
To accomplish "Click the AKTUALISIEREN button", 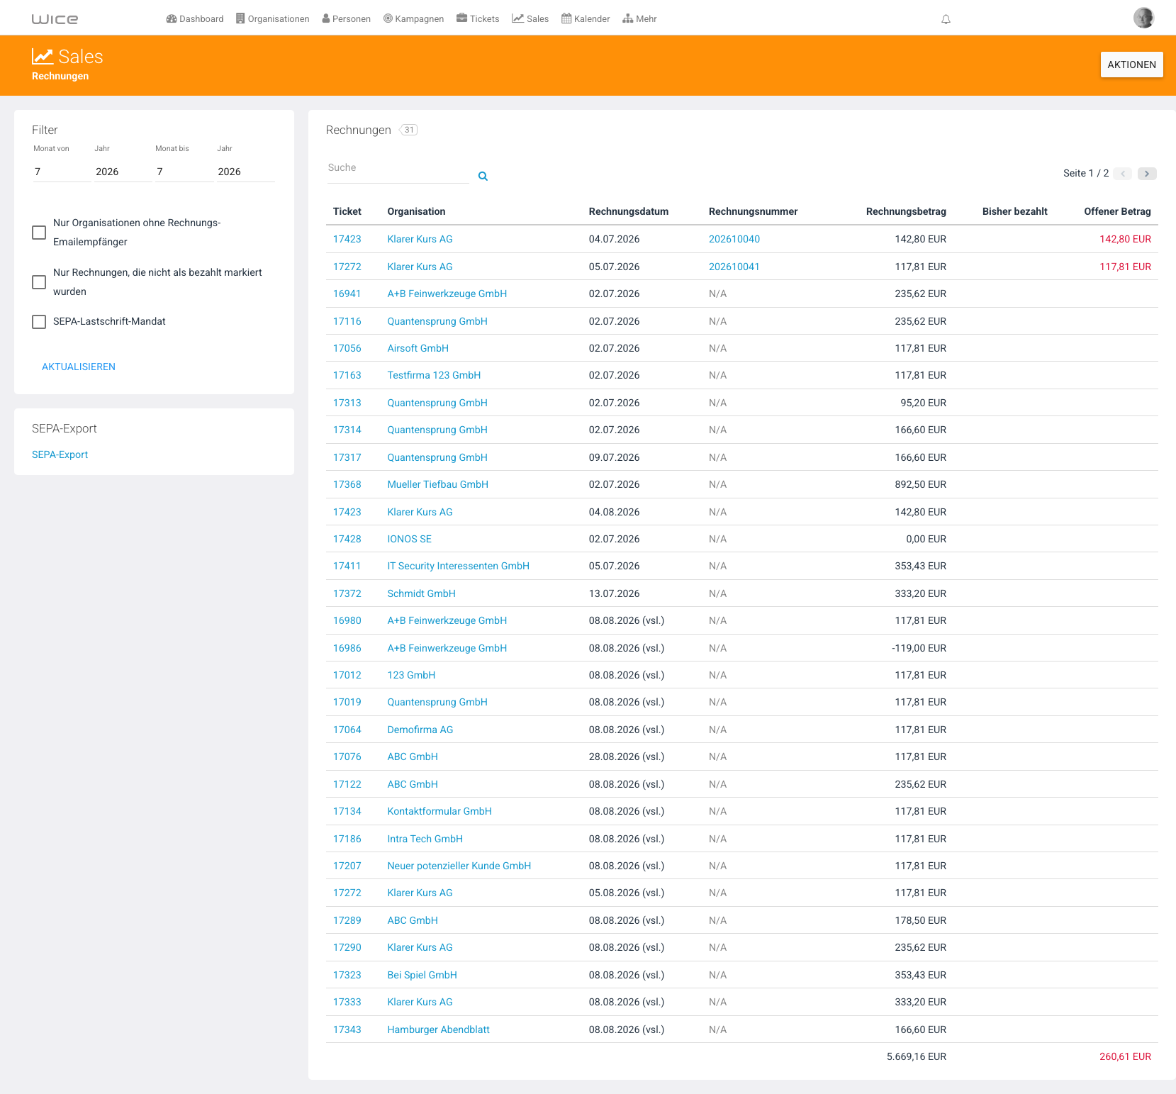I will click(79, 367).
